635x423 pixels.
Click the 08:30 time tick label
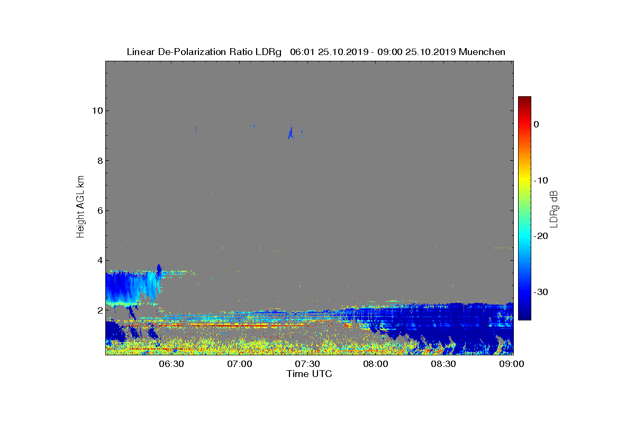click(444, 364)
